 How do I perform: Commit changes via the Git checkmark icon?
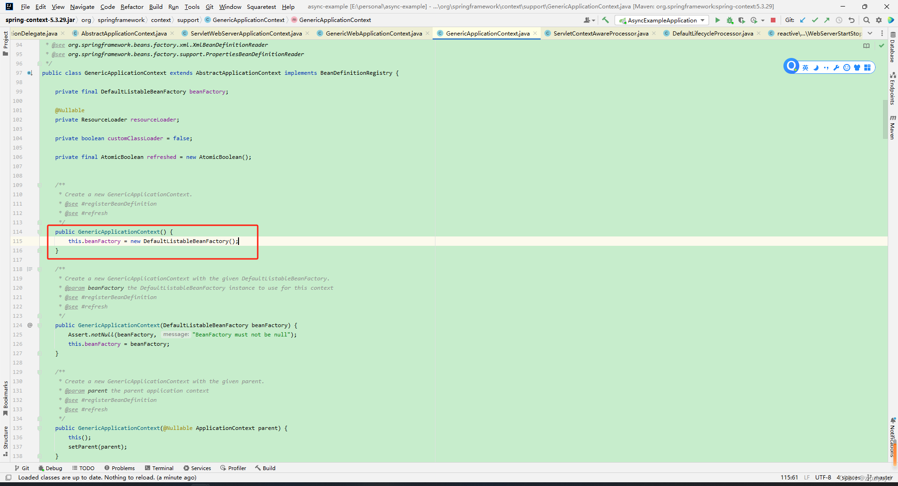[815, 20]
